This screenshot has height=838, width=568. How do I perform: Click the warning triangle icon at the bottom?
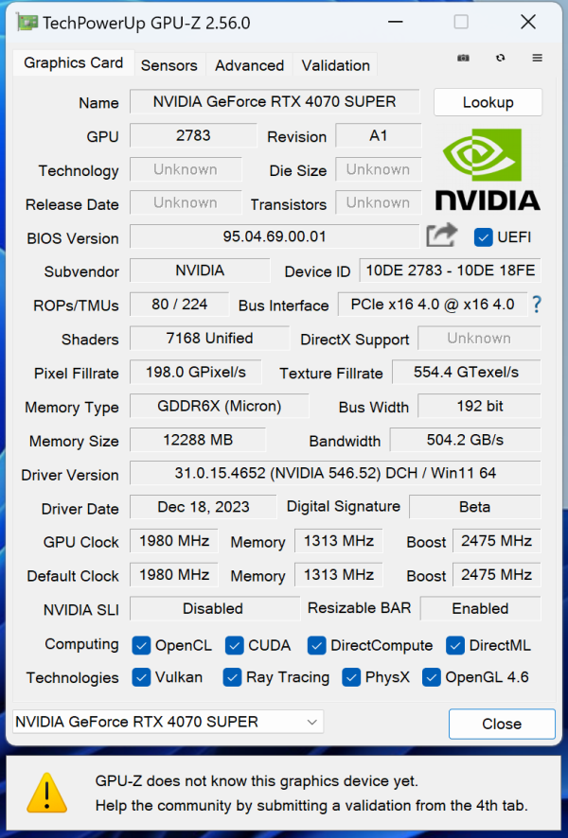(46, 794)
